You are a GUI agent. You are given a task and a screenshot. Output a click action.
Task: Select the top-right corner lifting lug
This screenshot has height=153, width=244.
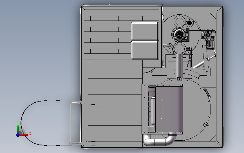point(218,12)
